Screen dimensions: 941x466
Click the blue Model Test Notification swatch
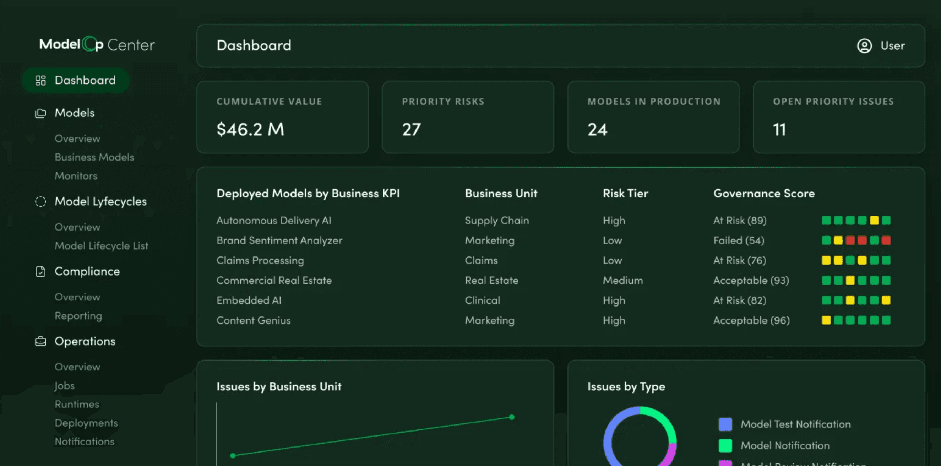coord(725,424)
